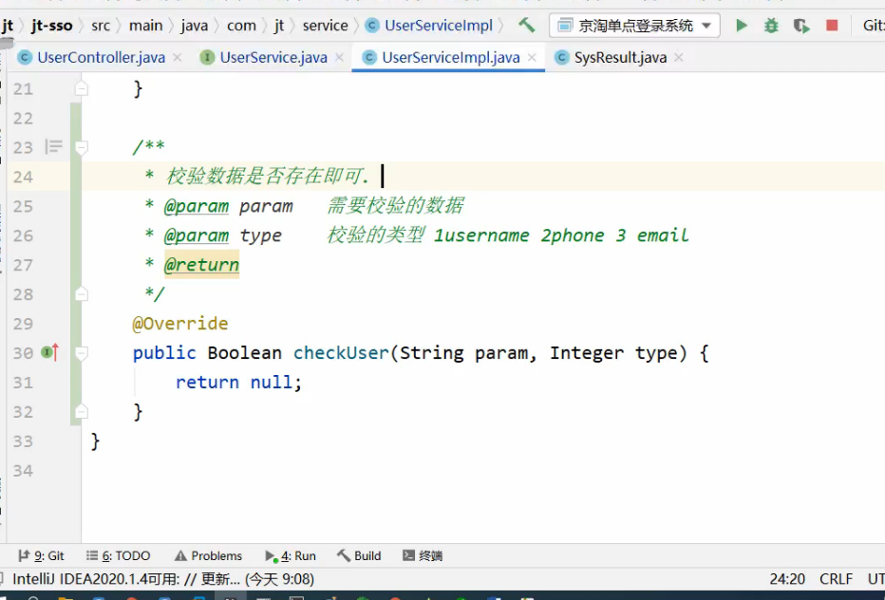Viewport: 885px width, 600px height.
Task: Start debugging with the bug icon
Action: [x=771, y=26]
